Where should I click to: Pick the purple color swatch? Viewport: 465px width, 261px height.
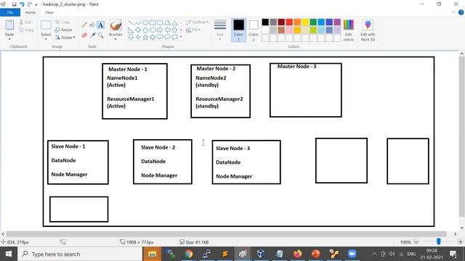[x=337, y=22]
